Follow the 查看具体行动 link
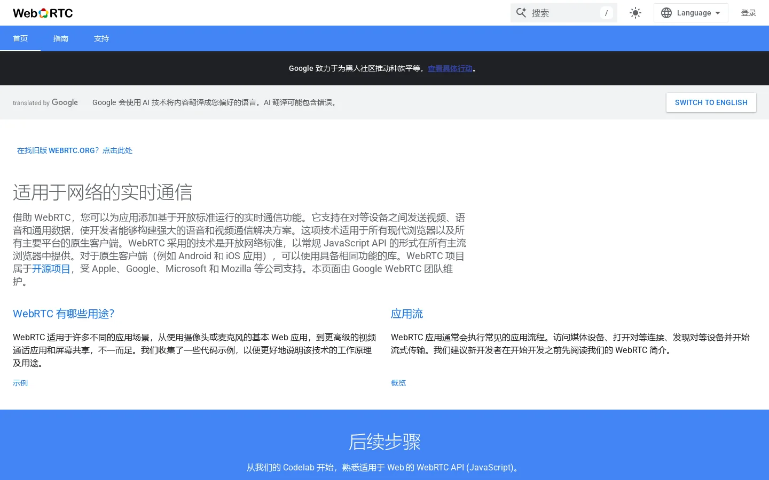This screenshot has height=480, width=769. 450,68
